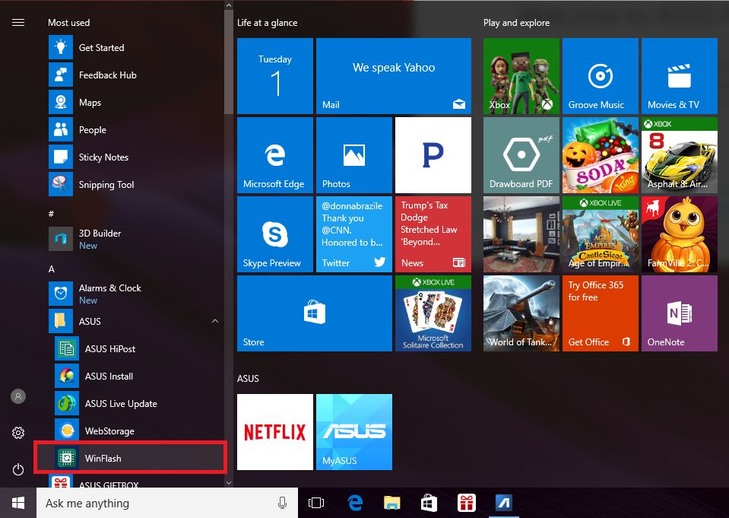
Task: Open Settings gear in Start sidebar
Action: [x=18, y=433]
